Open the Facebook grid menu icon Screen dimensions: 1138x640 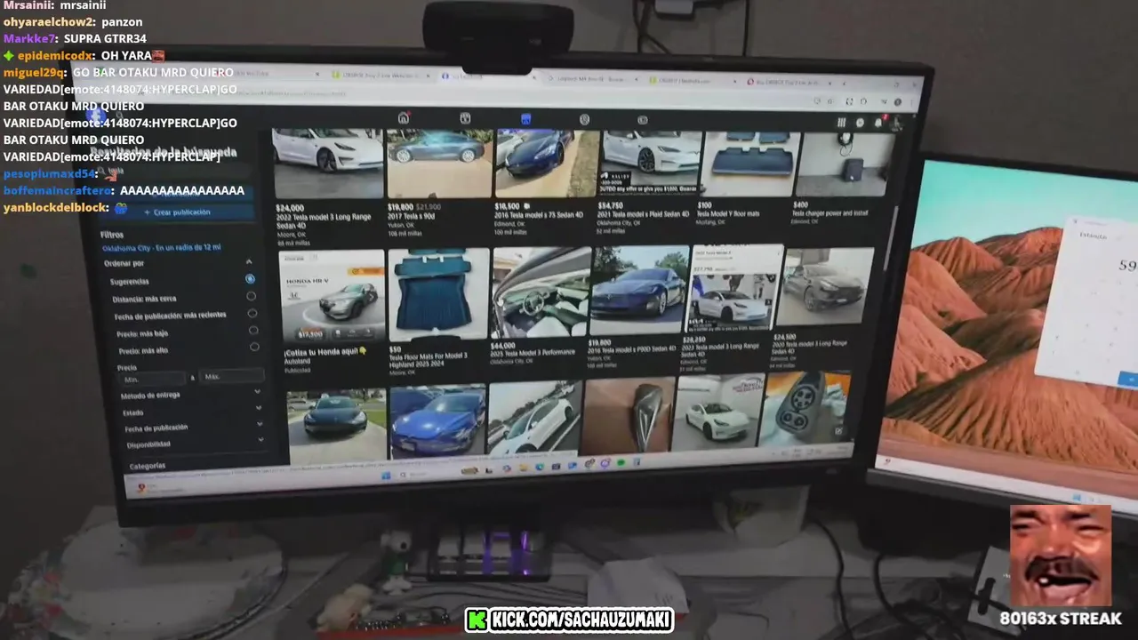click(841, 123)
